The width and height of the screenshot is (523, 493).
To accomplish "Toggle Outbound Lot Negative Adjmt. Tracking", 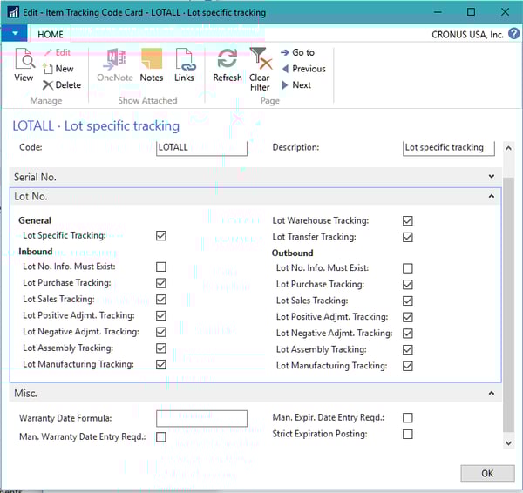I will coord(408,334).
